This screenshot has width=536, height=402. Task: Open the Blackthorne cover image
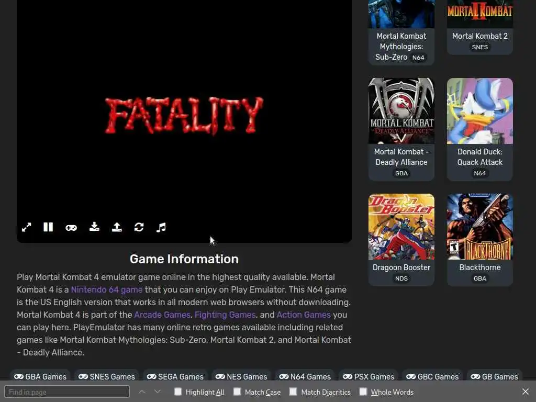pos(480,227)
